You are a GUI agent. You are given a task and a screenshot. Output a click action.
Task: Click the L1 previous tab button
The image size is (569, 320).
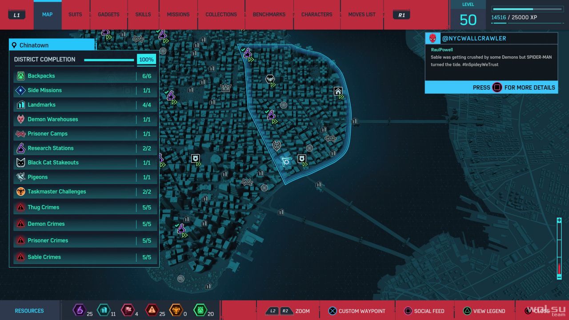click(x=17, y=15)
